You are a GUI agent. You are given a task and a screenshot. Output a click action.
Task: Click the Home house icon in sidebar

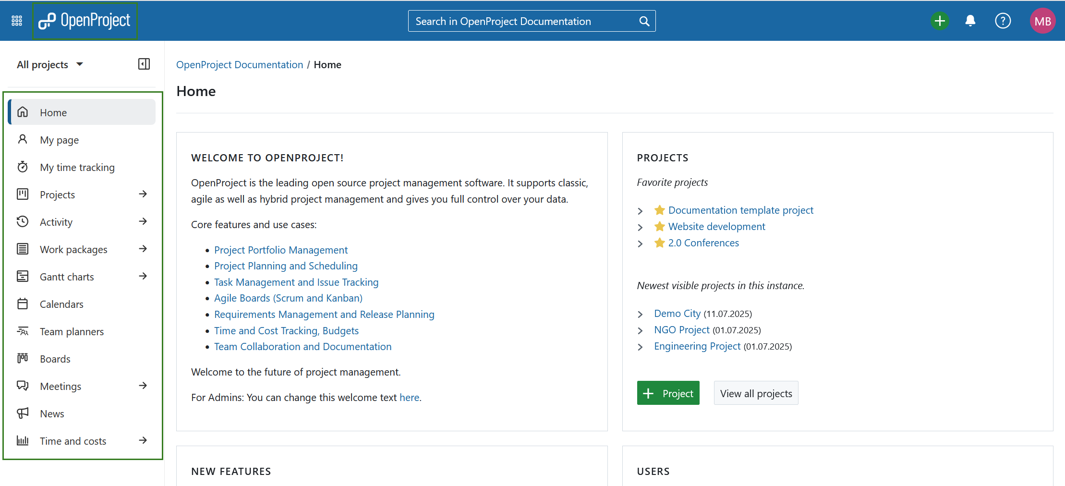pyautogui.click(x=23, y=112)
